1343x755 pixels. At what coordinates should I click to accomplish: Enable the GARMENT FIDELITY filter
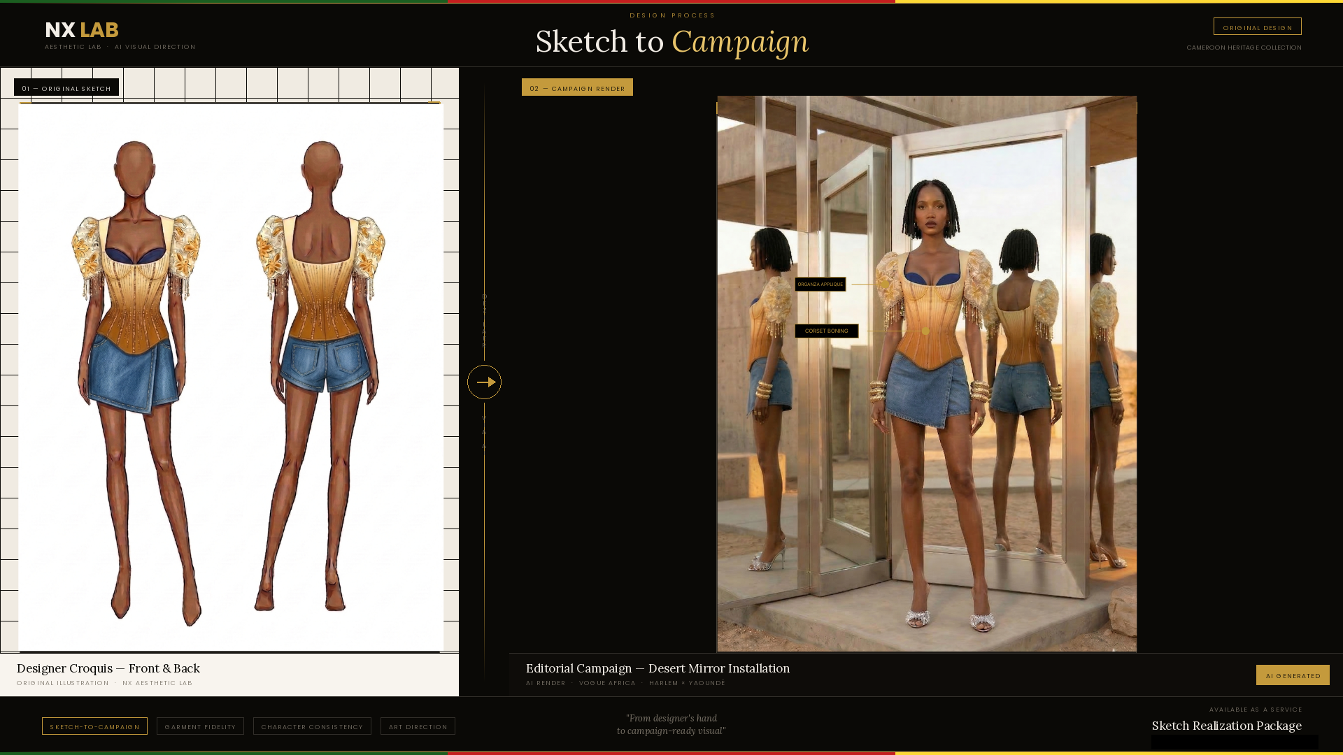(x=200, y=726)
